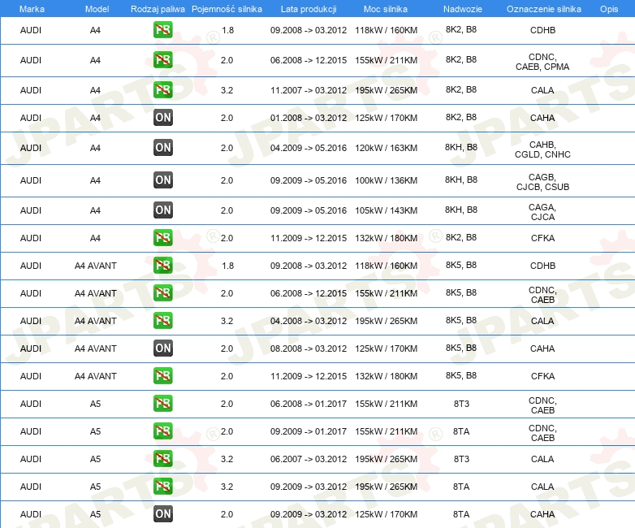Click the 8K5, B8 body cell in the A4 AVANT 1.8 row
The image size is (635, 528).
coord(461,265)
